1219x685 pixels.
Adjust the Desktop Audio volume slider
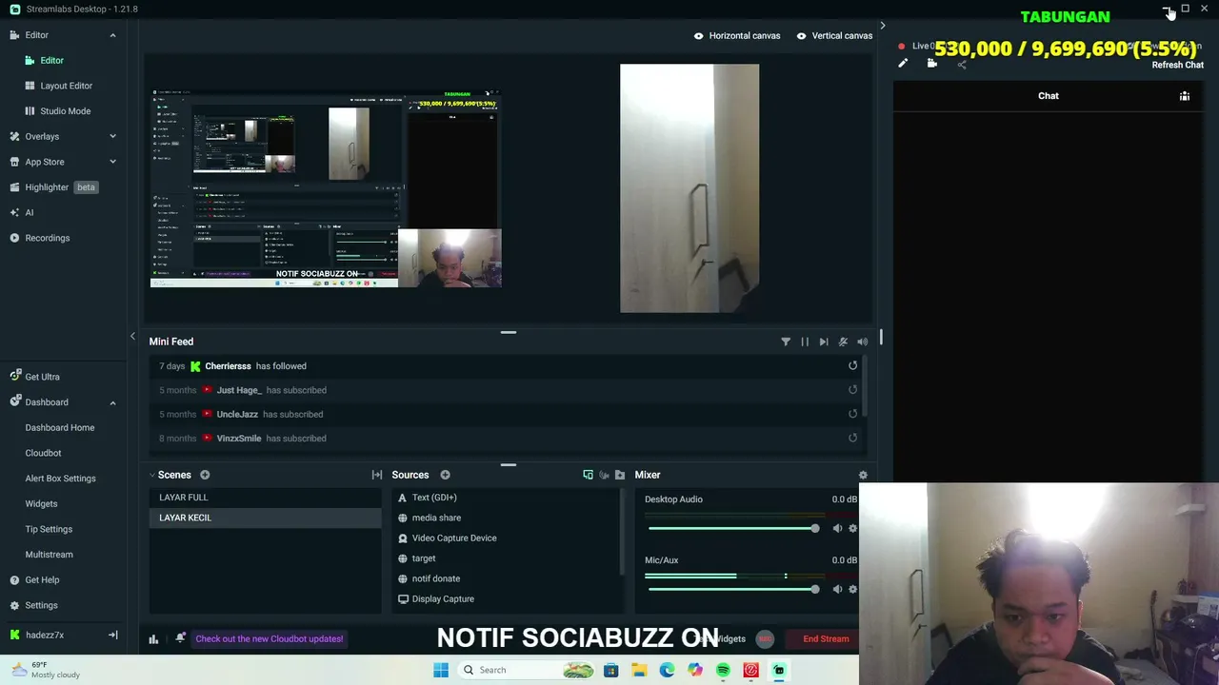[732, 528]
